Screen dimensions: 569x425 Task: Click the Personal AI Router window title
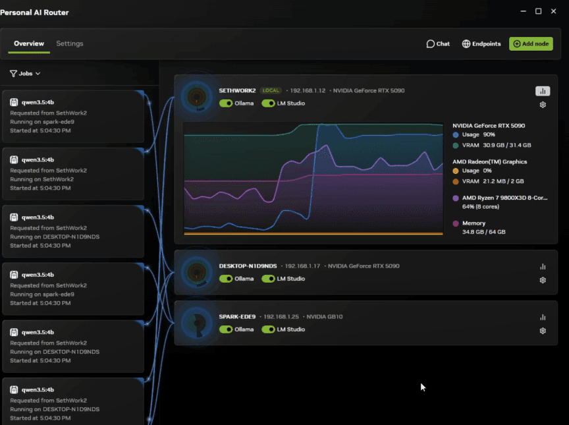[34, 13]
